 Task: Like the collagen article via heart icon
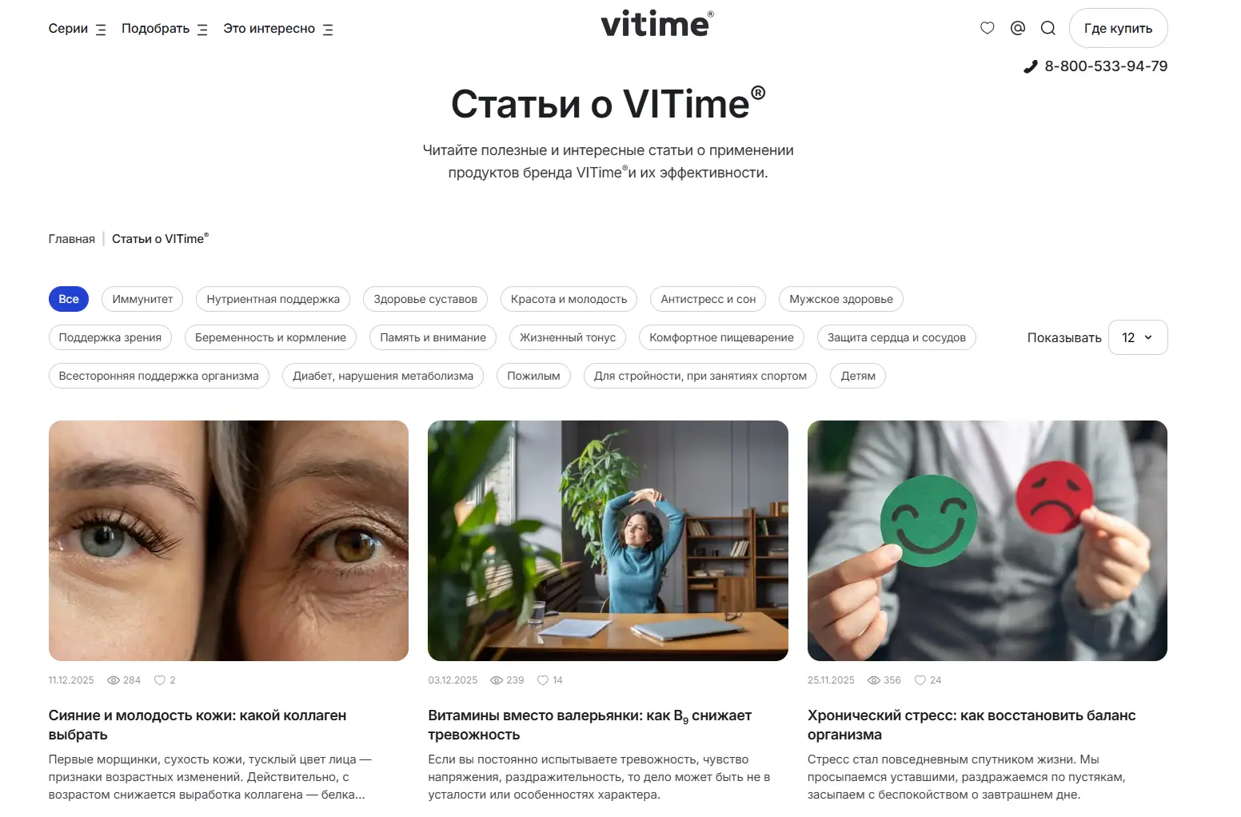coord(160,680)
